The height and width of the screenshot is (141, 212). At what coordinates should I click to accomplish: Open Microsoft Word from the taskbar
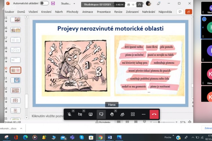tap(110, 137)
